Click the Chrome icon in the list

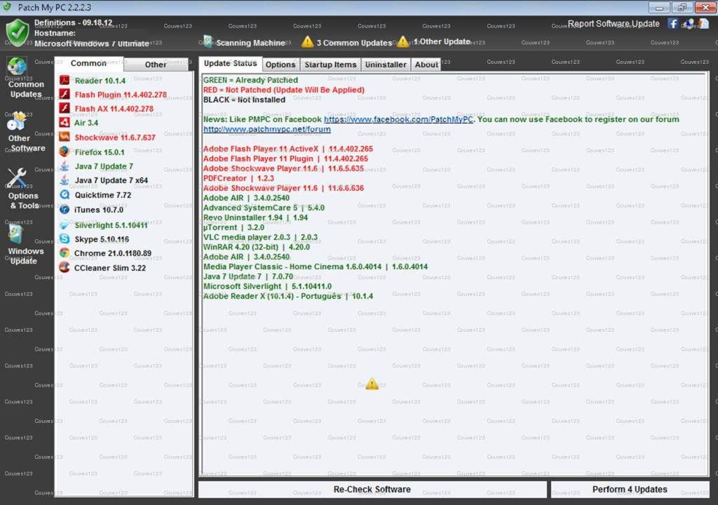pyautogui.click(x=65, y=253)
